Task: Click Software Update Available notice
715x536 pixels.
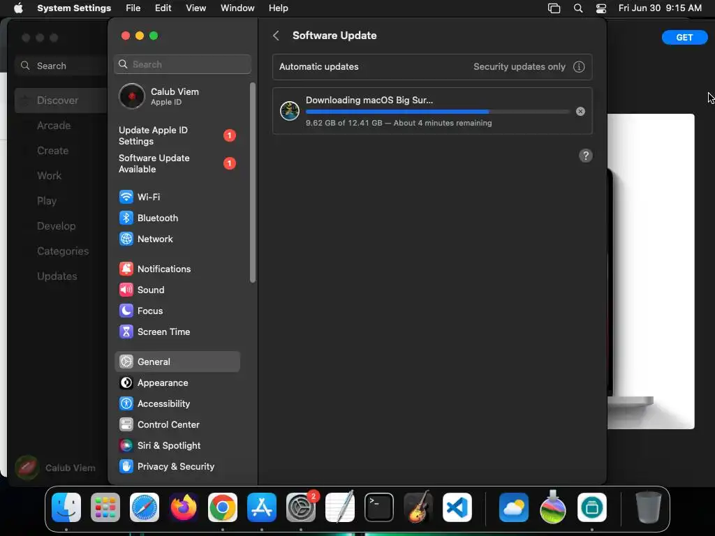Action: pyautogui.click(x=177, y=163)
